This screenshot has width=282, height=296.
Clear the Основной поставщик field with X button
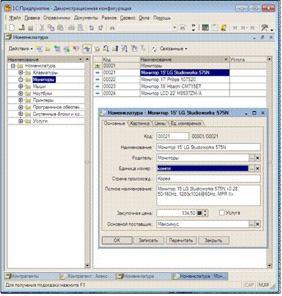[x=258, y=224]
